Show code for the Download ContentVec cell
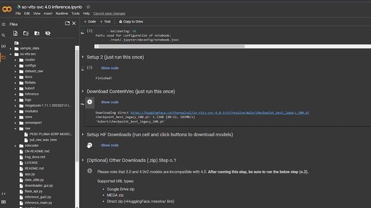The width and height of the screenshot is (371, 208). coord(110,102)
